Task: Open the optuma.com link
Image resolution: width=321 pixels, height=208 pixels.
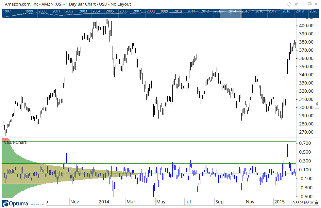Action: coord(38,204)
